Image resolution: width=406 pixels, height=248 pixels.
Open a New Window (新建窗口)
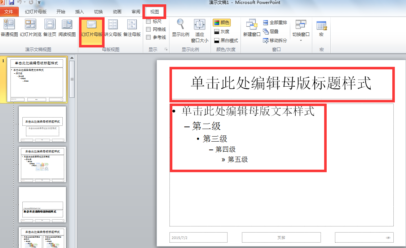(252, 28)
